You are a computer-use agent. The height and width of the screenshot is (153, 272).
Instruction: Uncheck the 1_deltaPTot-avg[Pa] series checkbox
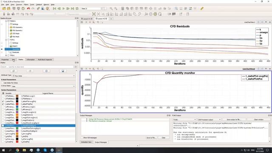[3, 101]
